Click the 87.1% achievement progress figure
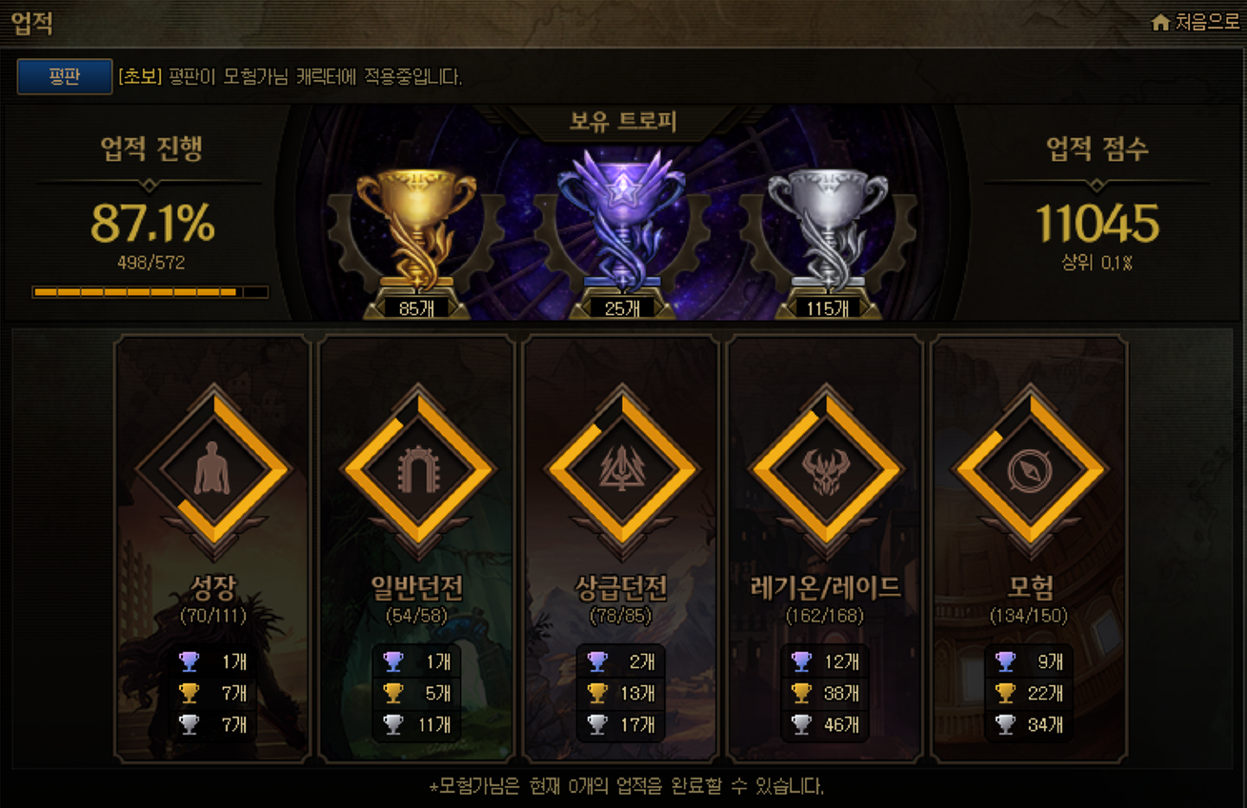Image resolution: width=1247 pixels, height=808 pixels. (x=152, y=224)
